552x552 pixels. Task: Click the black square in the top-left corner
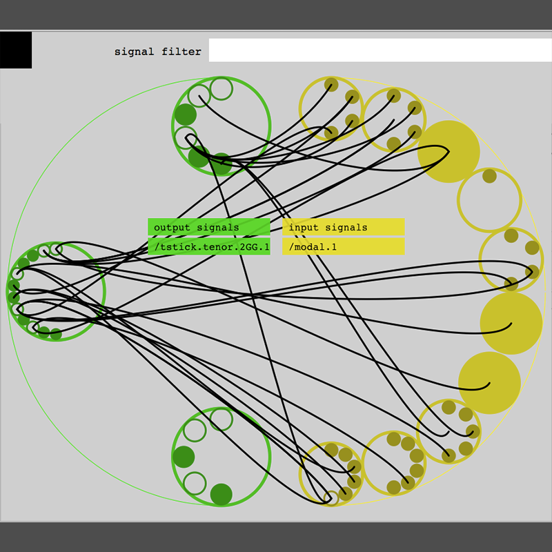16,50
